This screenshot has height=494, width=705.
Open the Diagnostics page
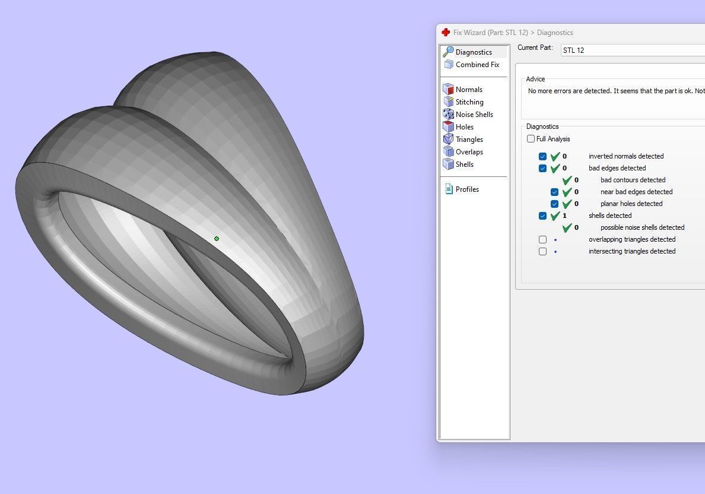pos(474,52)
